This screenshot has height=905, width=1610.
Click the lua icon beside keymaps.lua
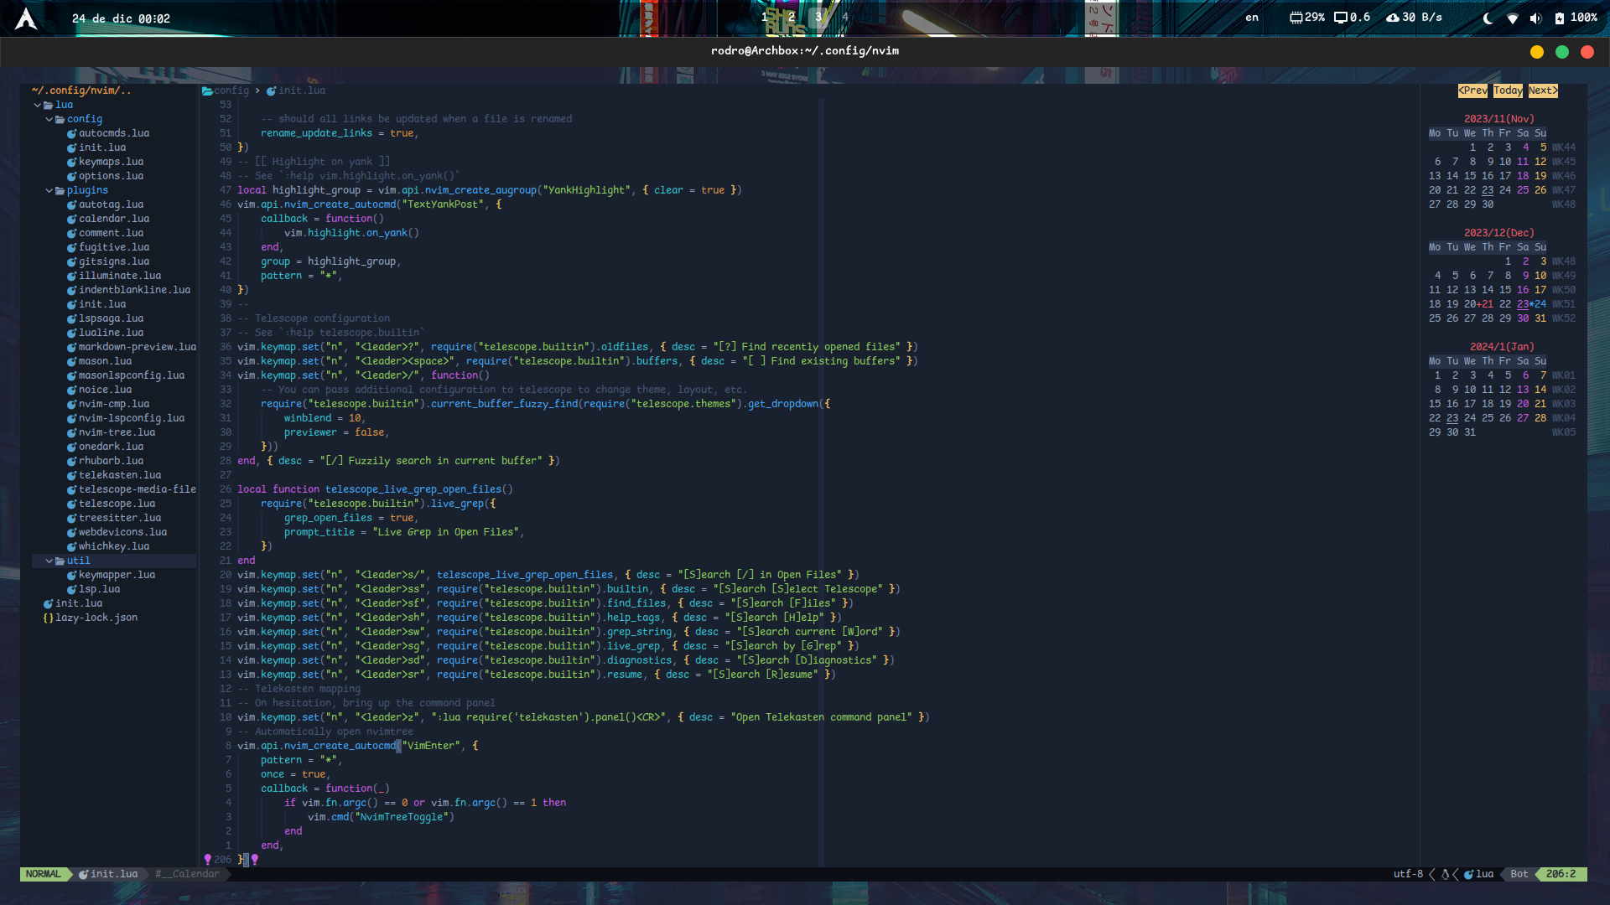point(71,162)
